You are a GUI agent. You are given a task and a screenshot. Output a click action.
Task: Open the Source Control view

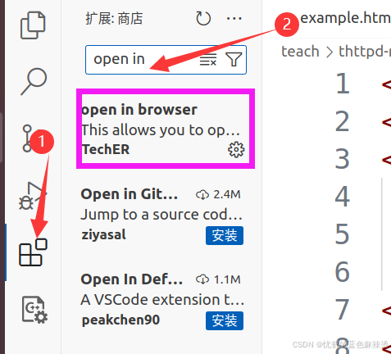click(29, 138)
